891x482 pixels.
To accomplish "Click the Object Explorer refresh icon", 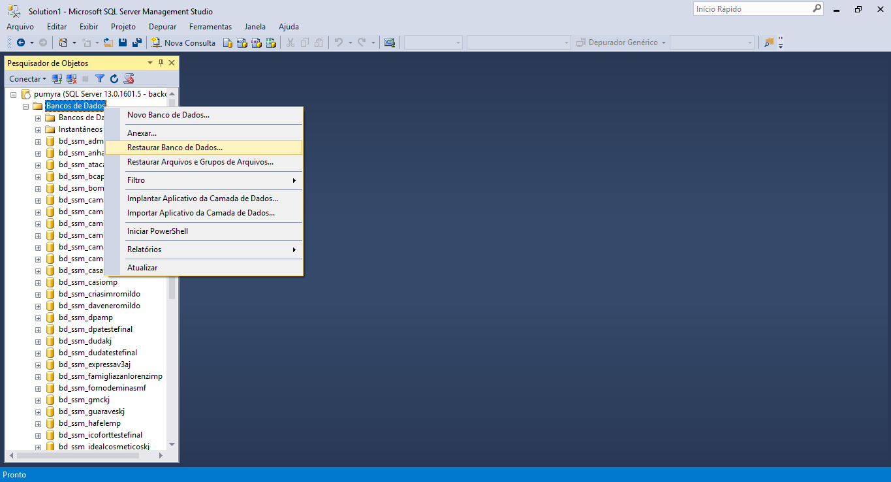I will tap(114, 79).
